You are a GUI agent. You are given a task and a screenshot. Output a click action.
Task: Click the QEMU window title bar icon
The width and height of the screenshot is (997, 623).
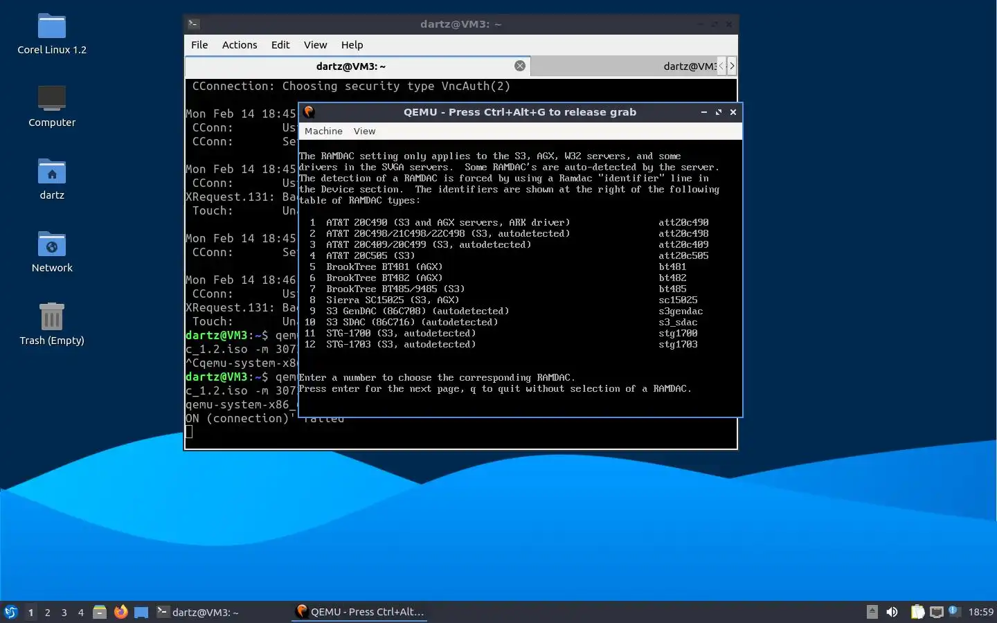pyautogui.click(x=309, y=111)
